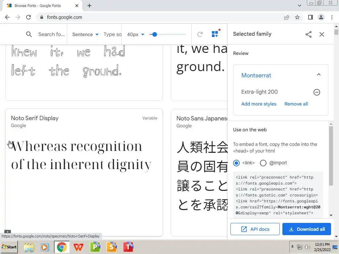This screenshot has width=339, height=254.
Task: Click the Variable label on Noto Serif Display
Action: point(150,118)
